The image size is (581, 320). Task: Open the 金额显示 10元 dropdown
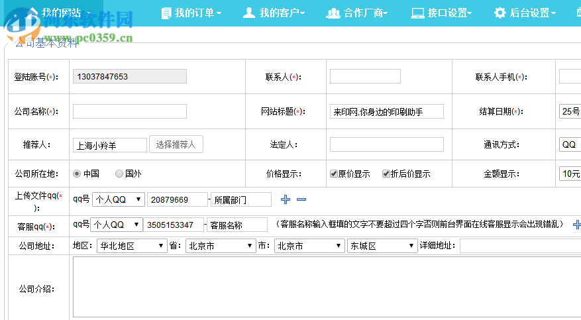[x=570, y=174]
